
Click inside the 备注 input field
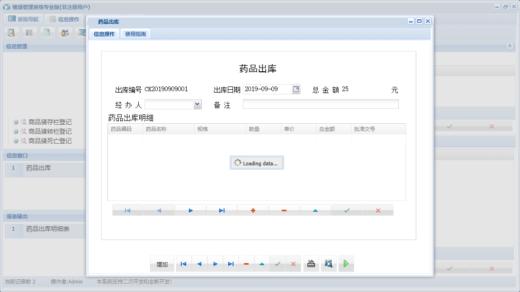(321, 104)
